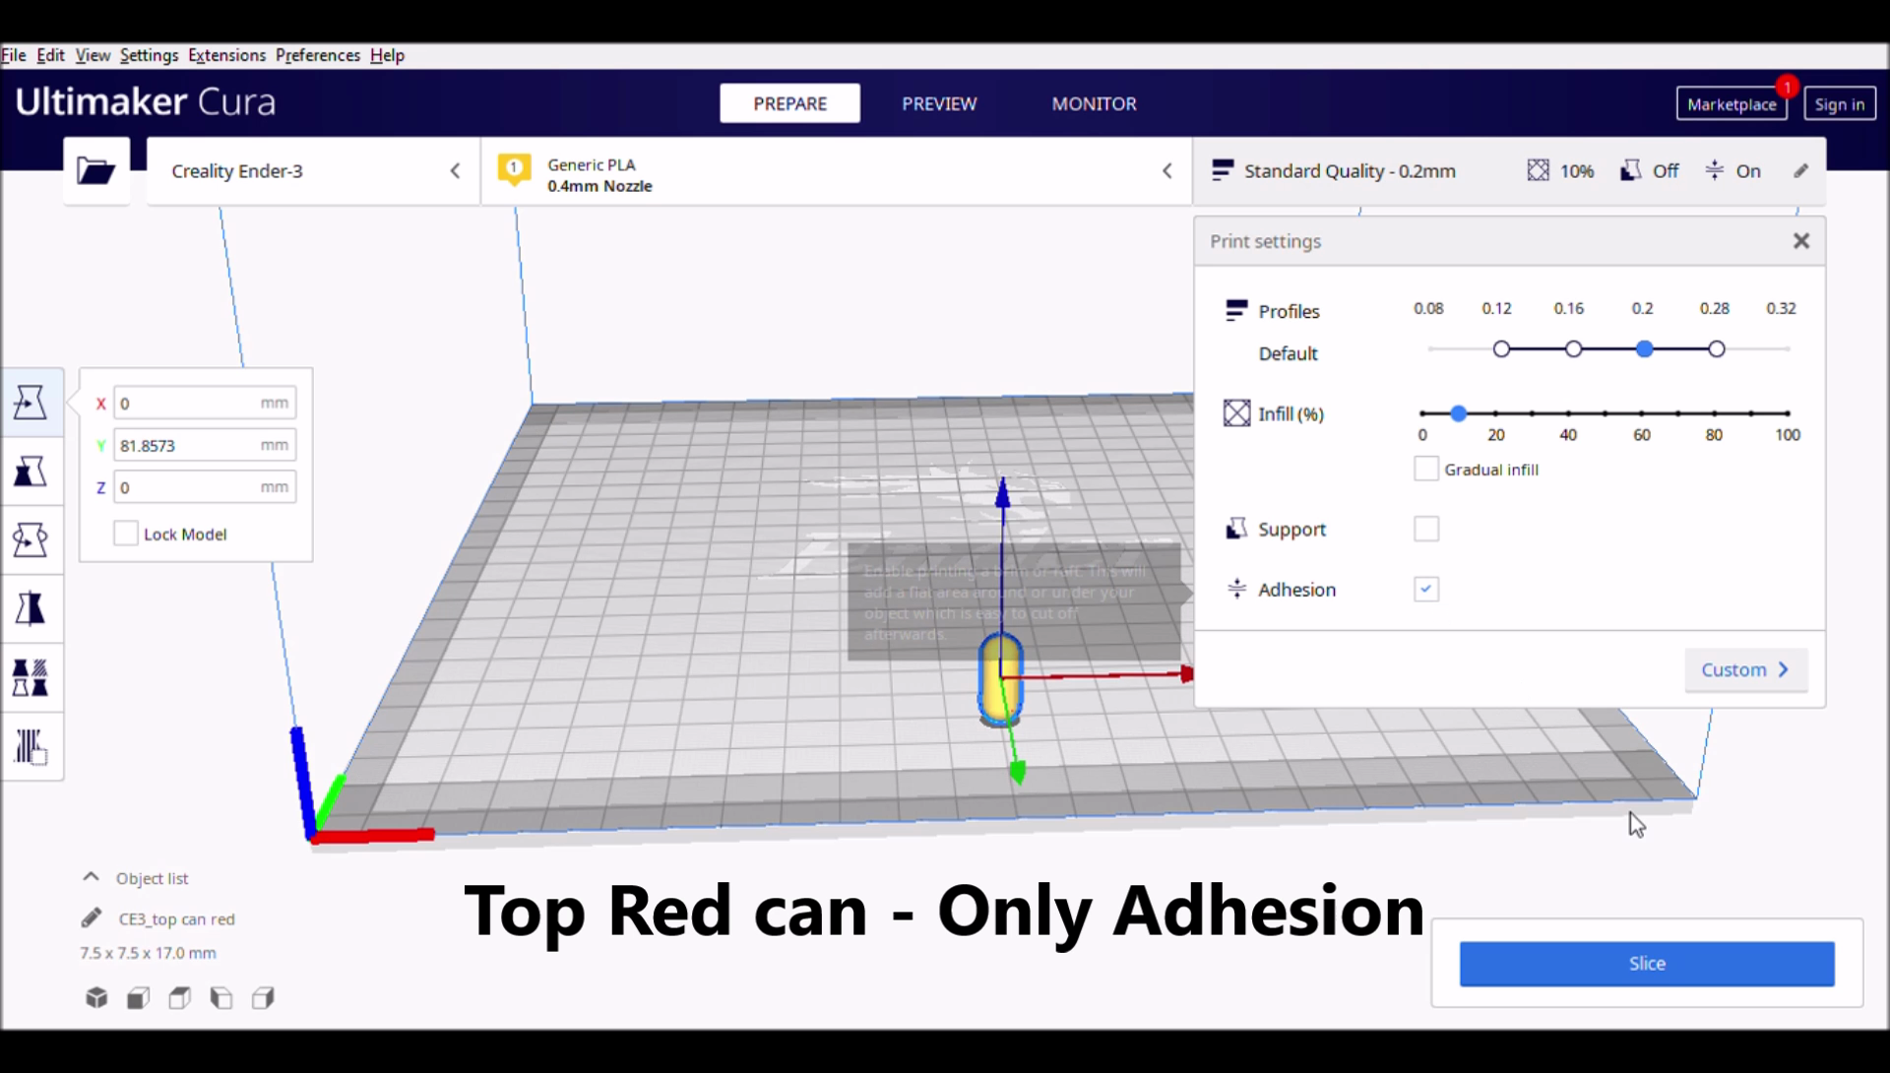Select the Move tool

tap(31, 403)
